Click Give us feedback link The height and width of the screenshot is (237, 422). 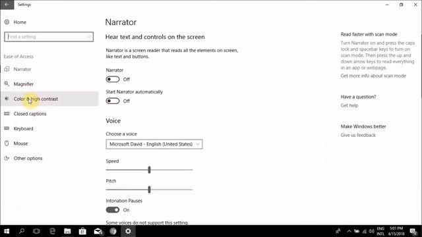tap(358, 135)
